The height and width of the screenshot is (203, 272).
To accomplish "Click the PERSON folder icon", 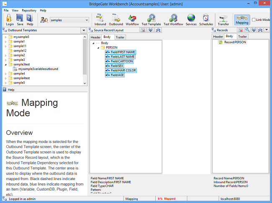I will coord(103,48).
